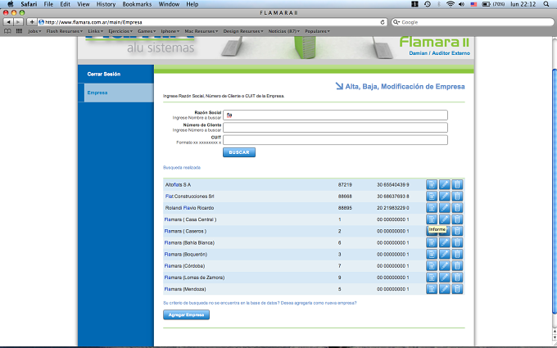Edit the Flamara (Córdoba) entry

click(x=445, y=265)
